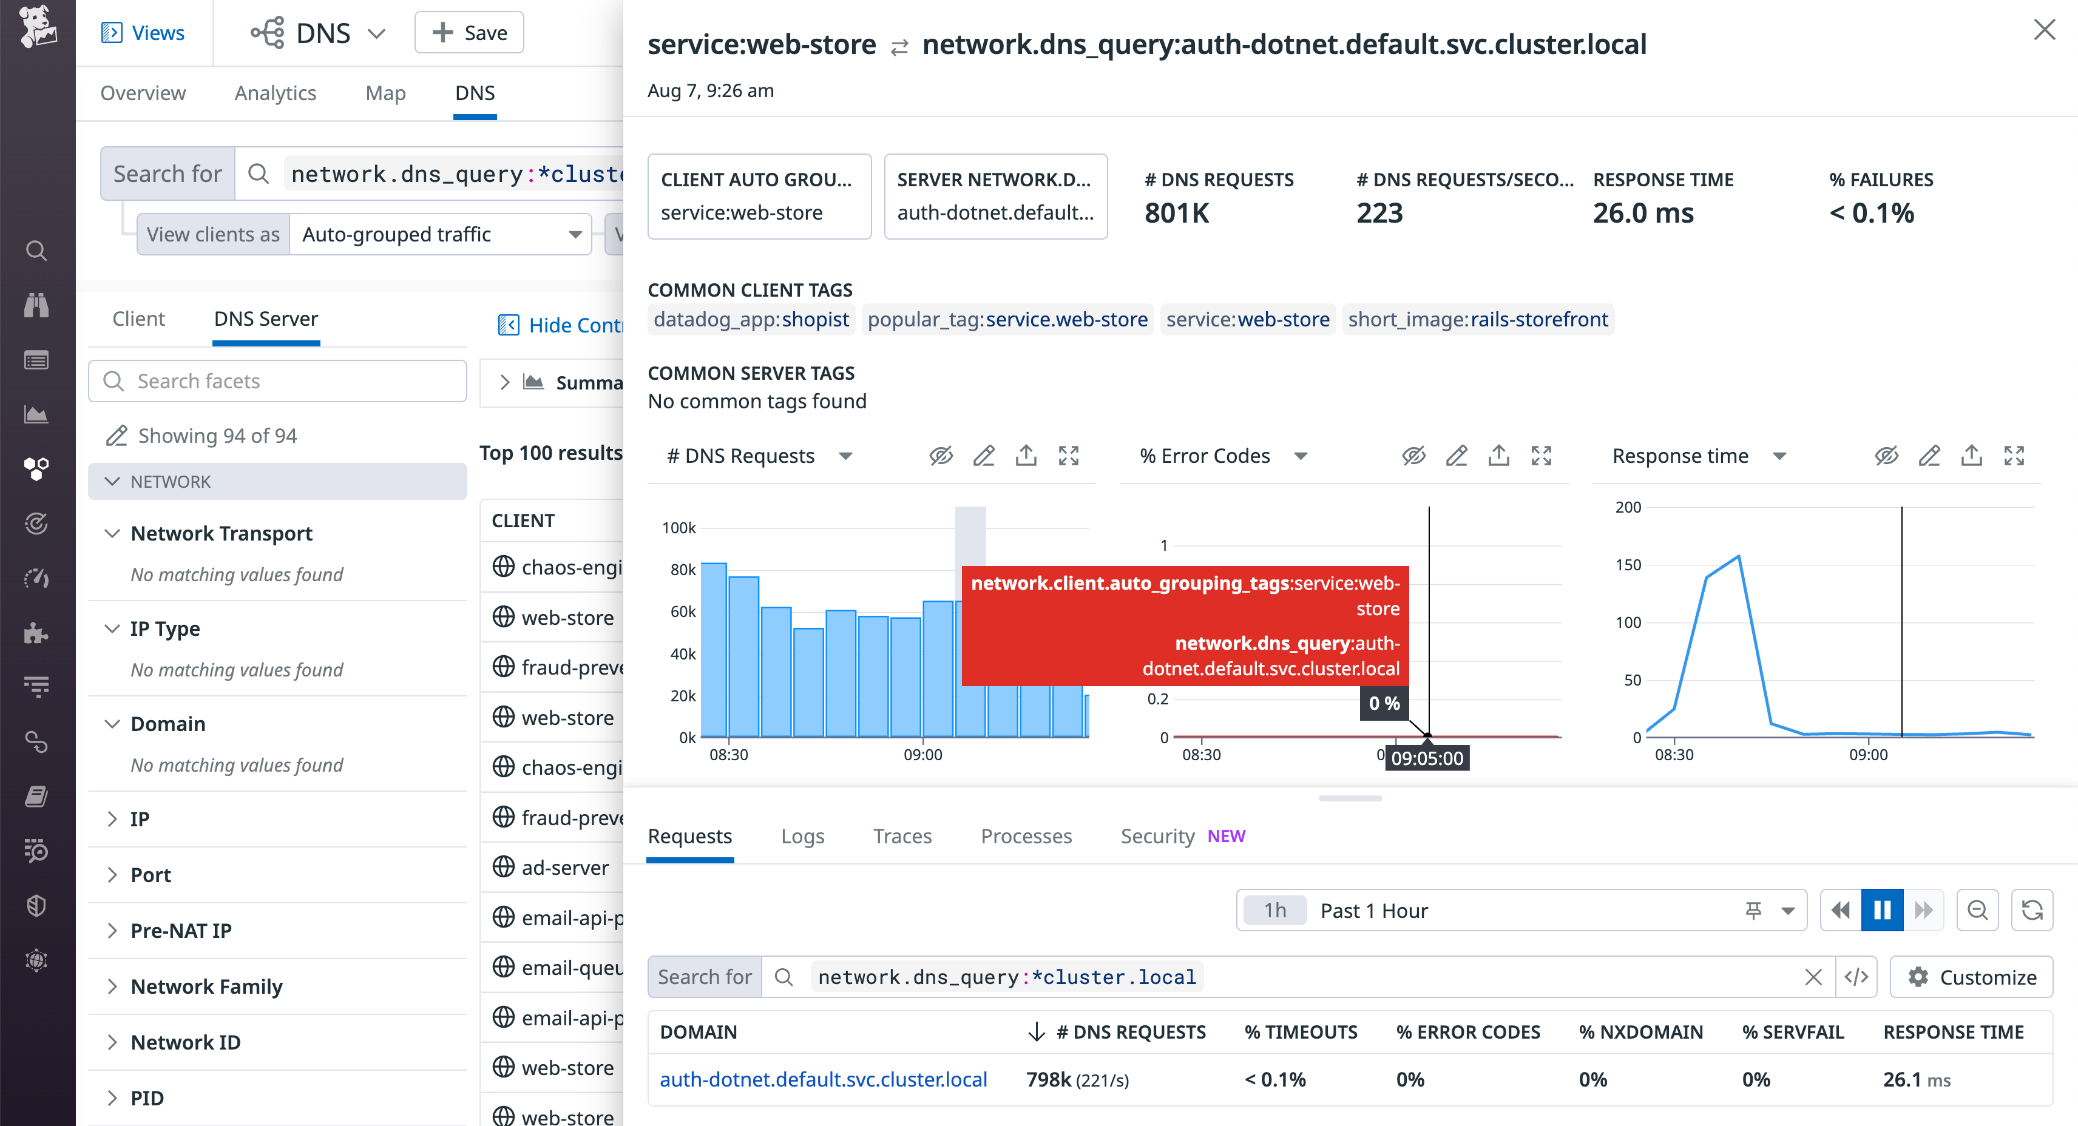Click the export icon on the Error Codes chart

[1498, 456]
